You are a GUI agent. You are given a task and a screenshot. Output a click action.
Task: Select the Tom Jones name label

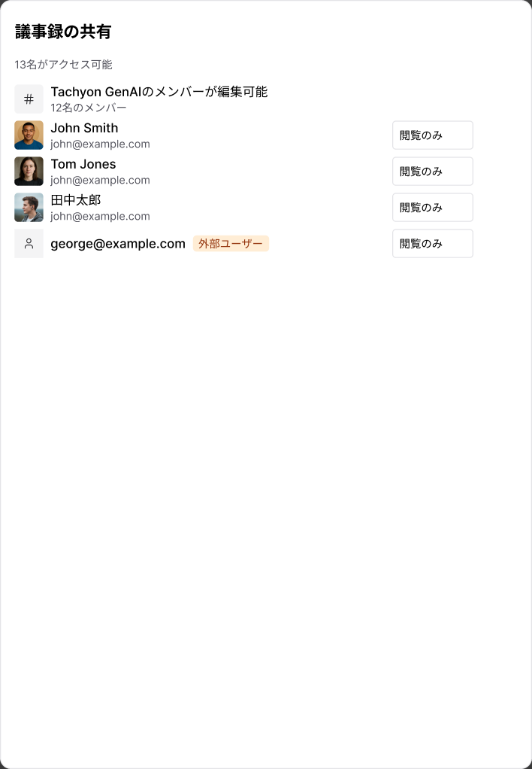pos(83,164)
